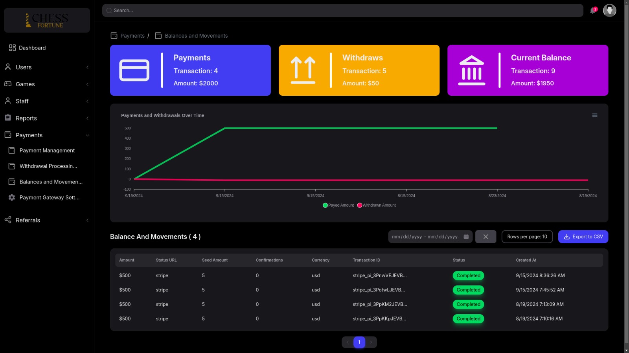
Task: Click the Payments breadcrumb link
Action: 132,36
